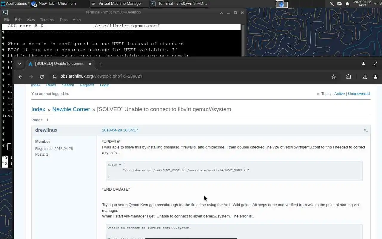The height and width of the screenshot is (239, 382).
Task: Open the Active topics link
Action: click(x=339, y=94)
